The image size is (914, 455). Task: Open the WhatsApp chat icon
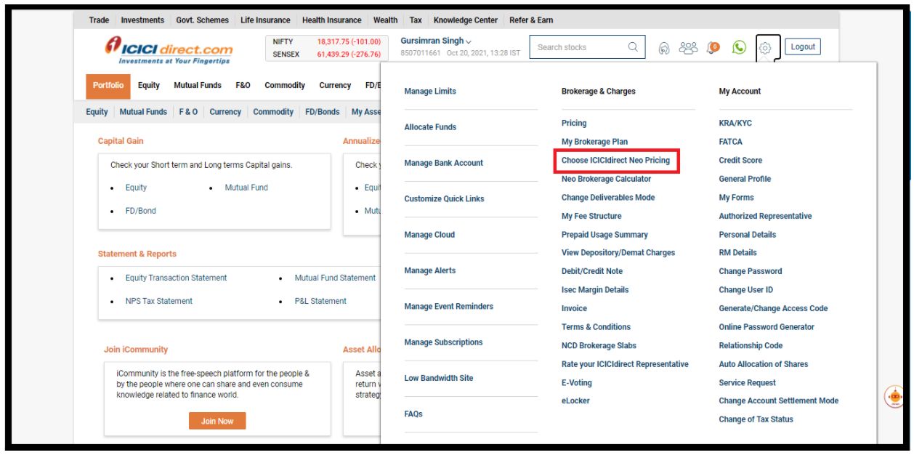pos(739,47)
